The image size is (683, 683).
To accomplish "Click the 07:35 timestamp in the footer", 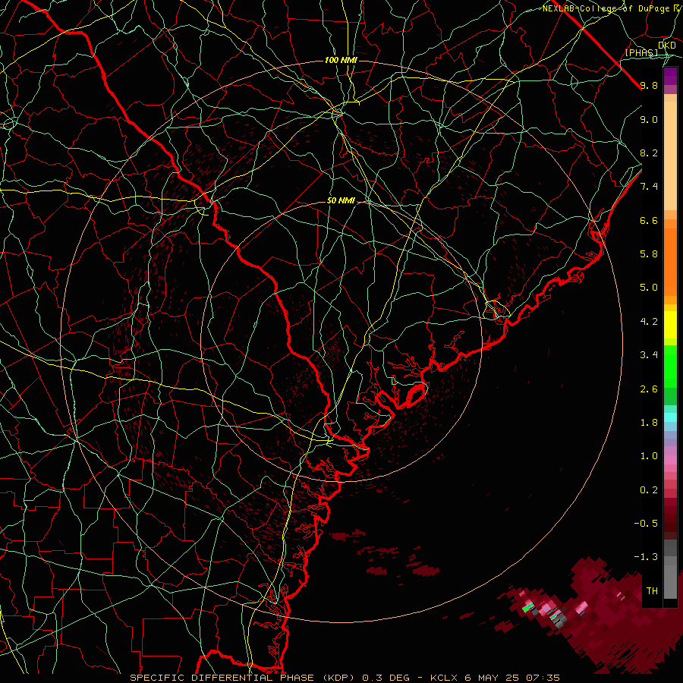I will pos(543,678).
